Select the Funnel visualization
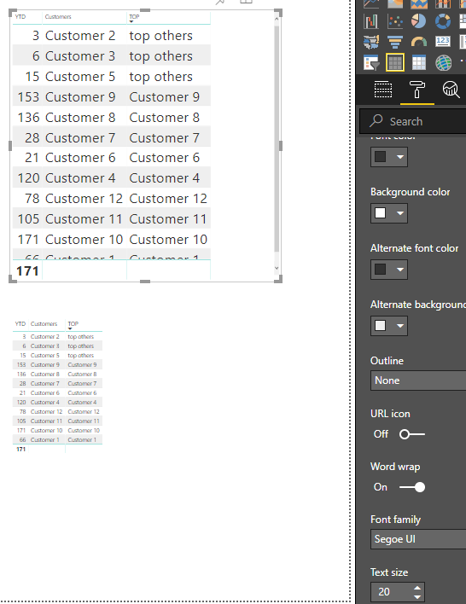This screenshot has width=466, height=604. point(395,42)
